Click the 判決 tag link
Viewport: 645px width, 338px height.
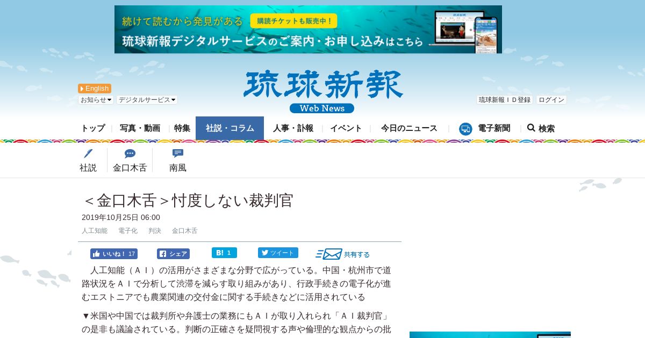[155, 231]
